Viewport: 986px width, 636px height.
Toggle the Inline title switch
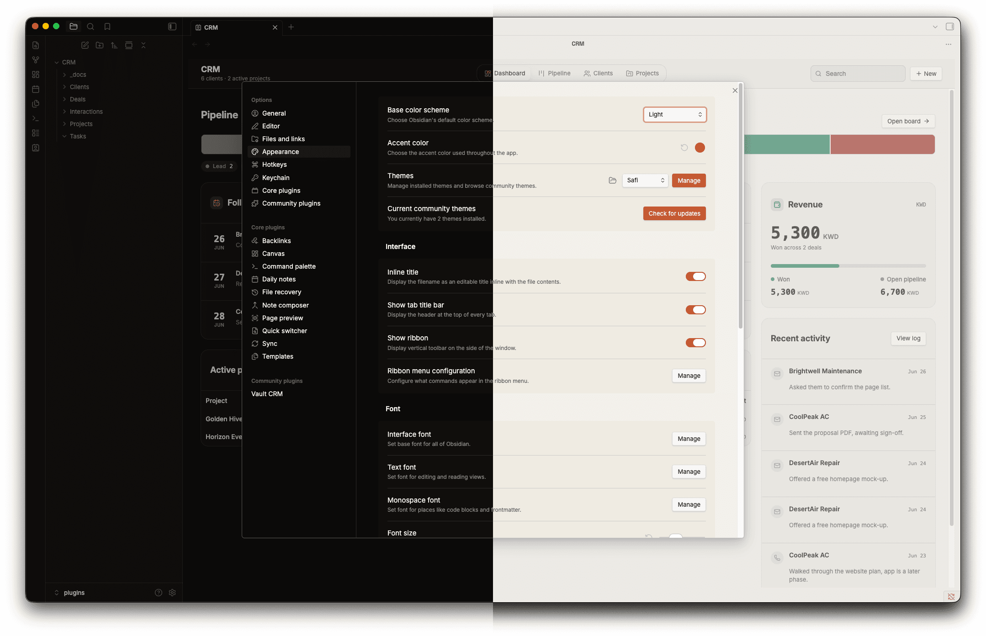coord(695,276)
